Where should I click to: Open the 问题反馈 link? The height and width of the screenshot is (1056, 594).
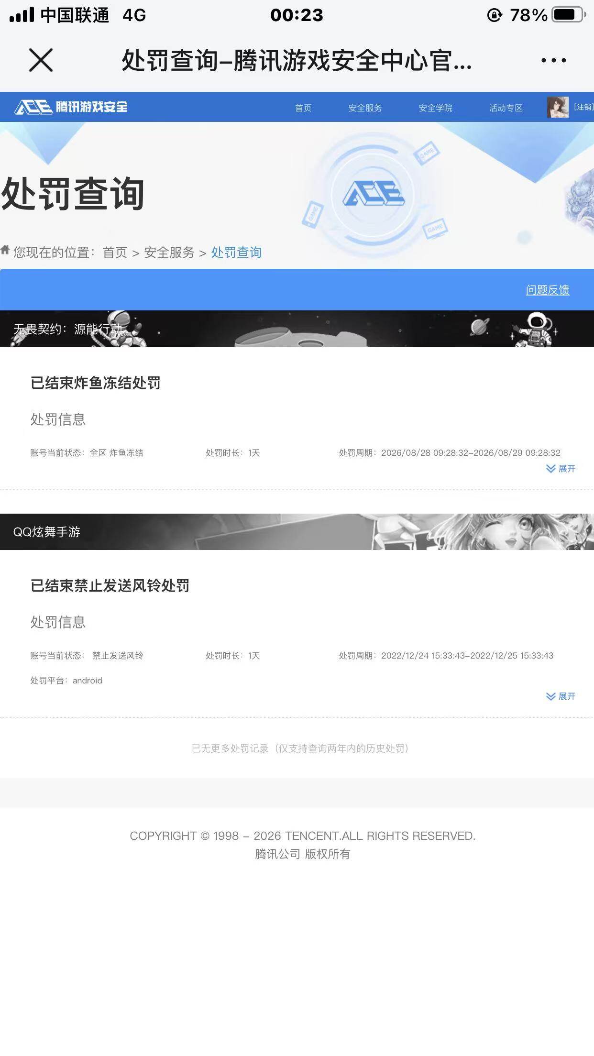click(548, 290)
